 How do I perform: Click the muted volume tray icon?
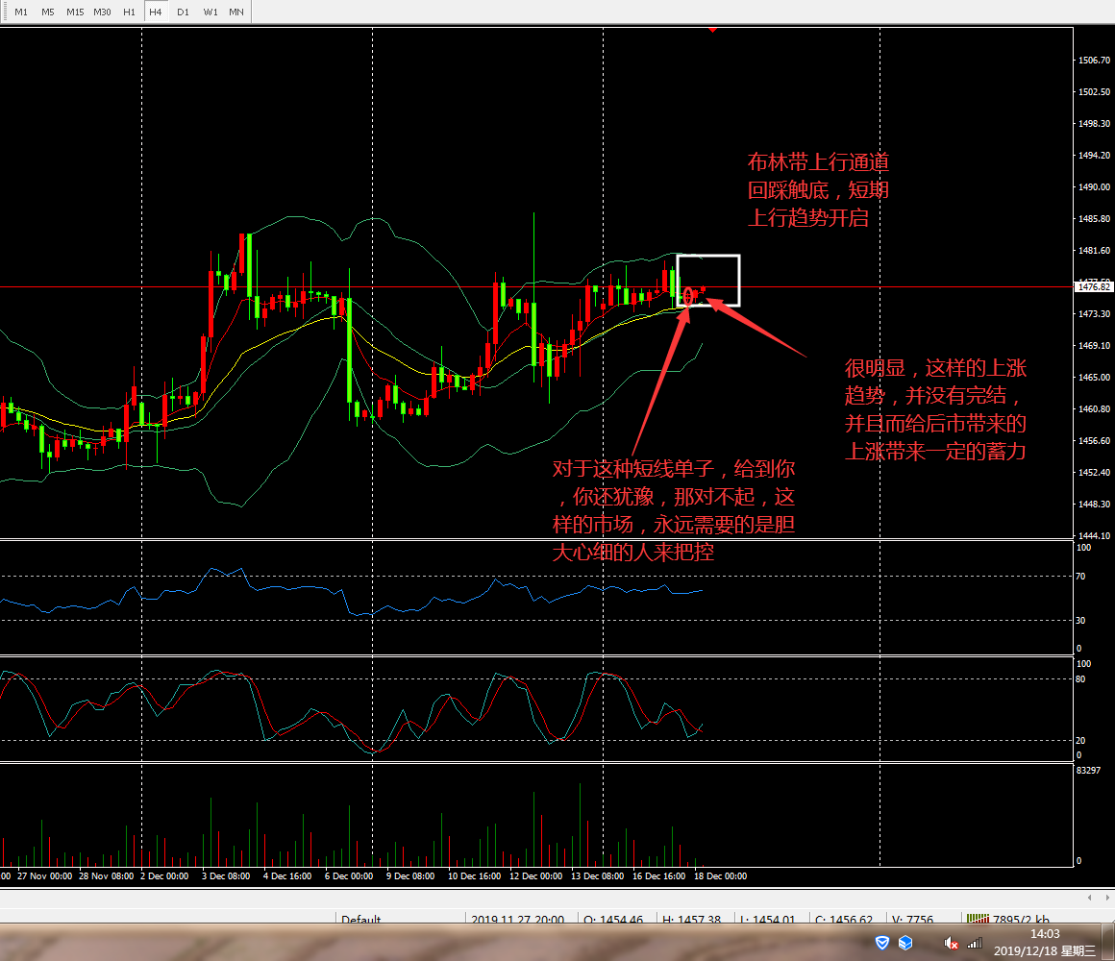(x=951, y=944)
